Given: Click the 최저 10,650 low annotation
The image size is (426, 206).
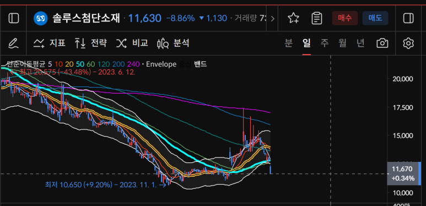Looking at the screenshot, I should [x=105, y=185].
